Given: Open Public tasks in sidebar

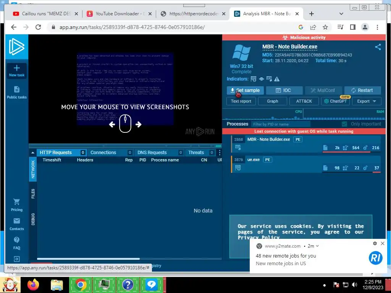Looking at the screenshot, I should [x=17, y=92].
